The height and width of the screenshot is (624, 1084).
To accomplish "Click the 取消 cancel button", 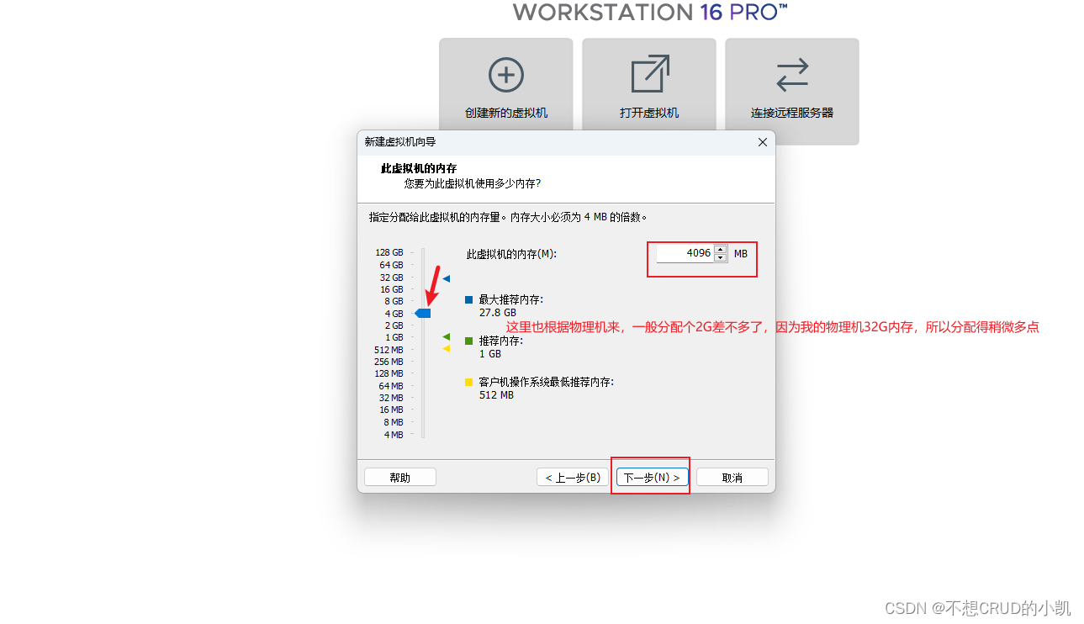I will coord(732,477).
